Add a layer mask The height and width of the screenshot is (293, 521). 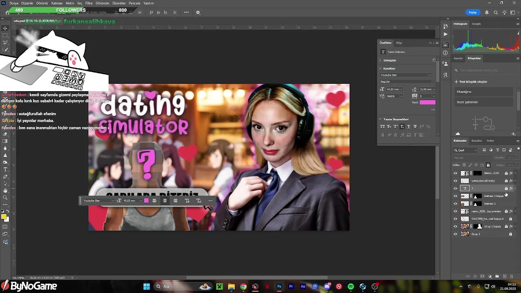pyautogui.click(x=483, y=277)
